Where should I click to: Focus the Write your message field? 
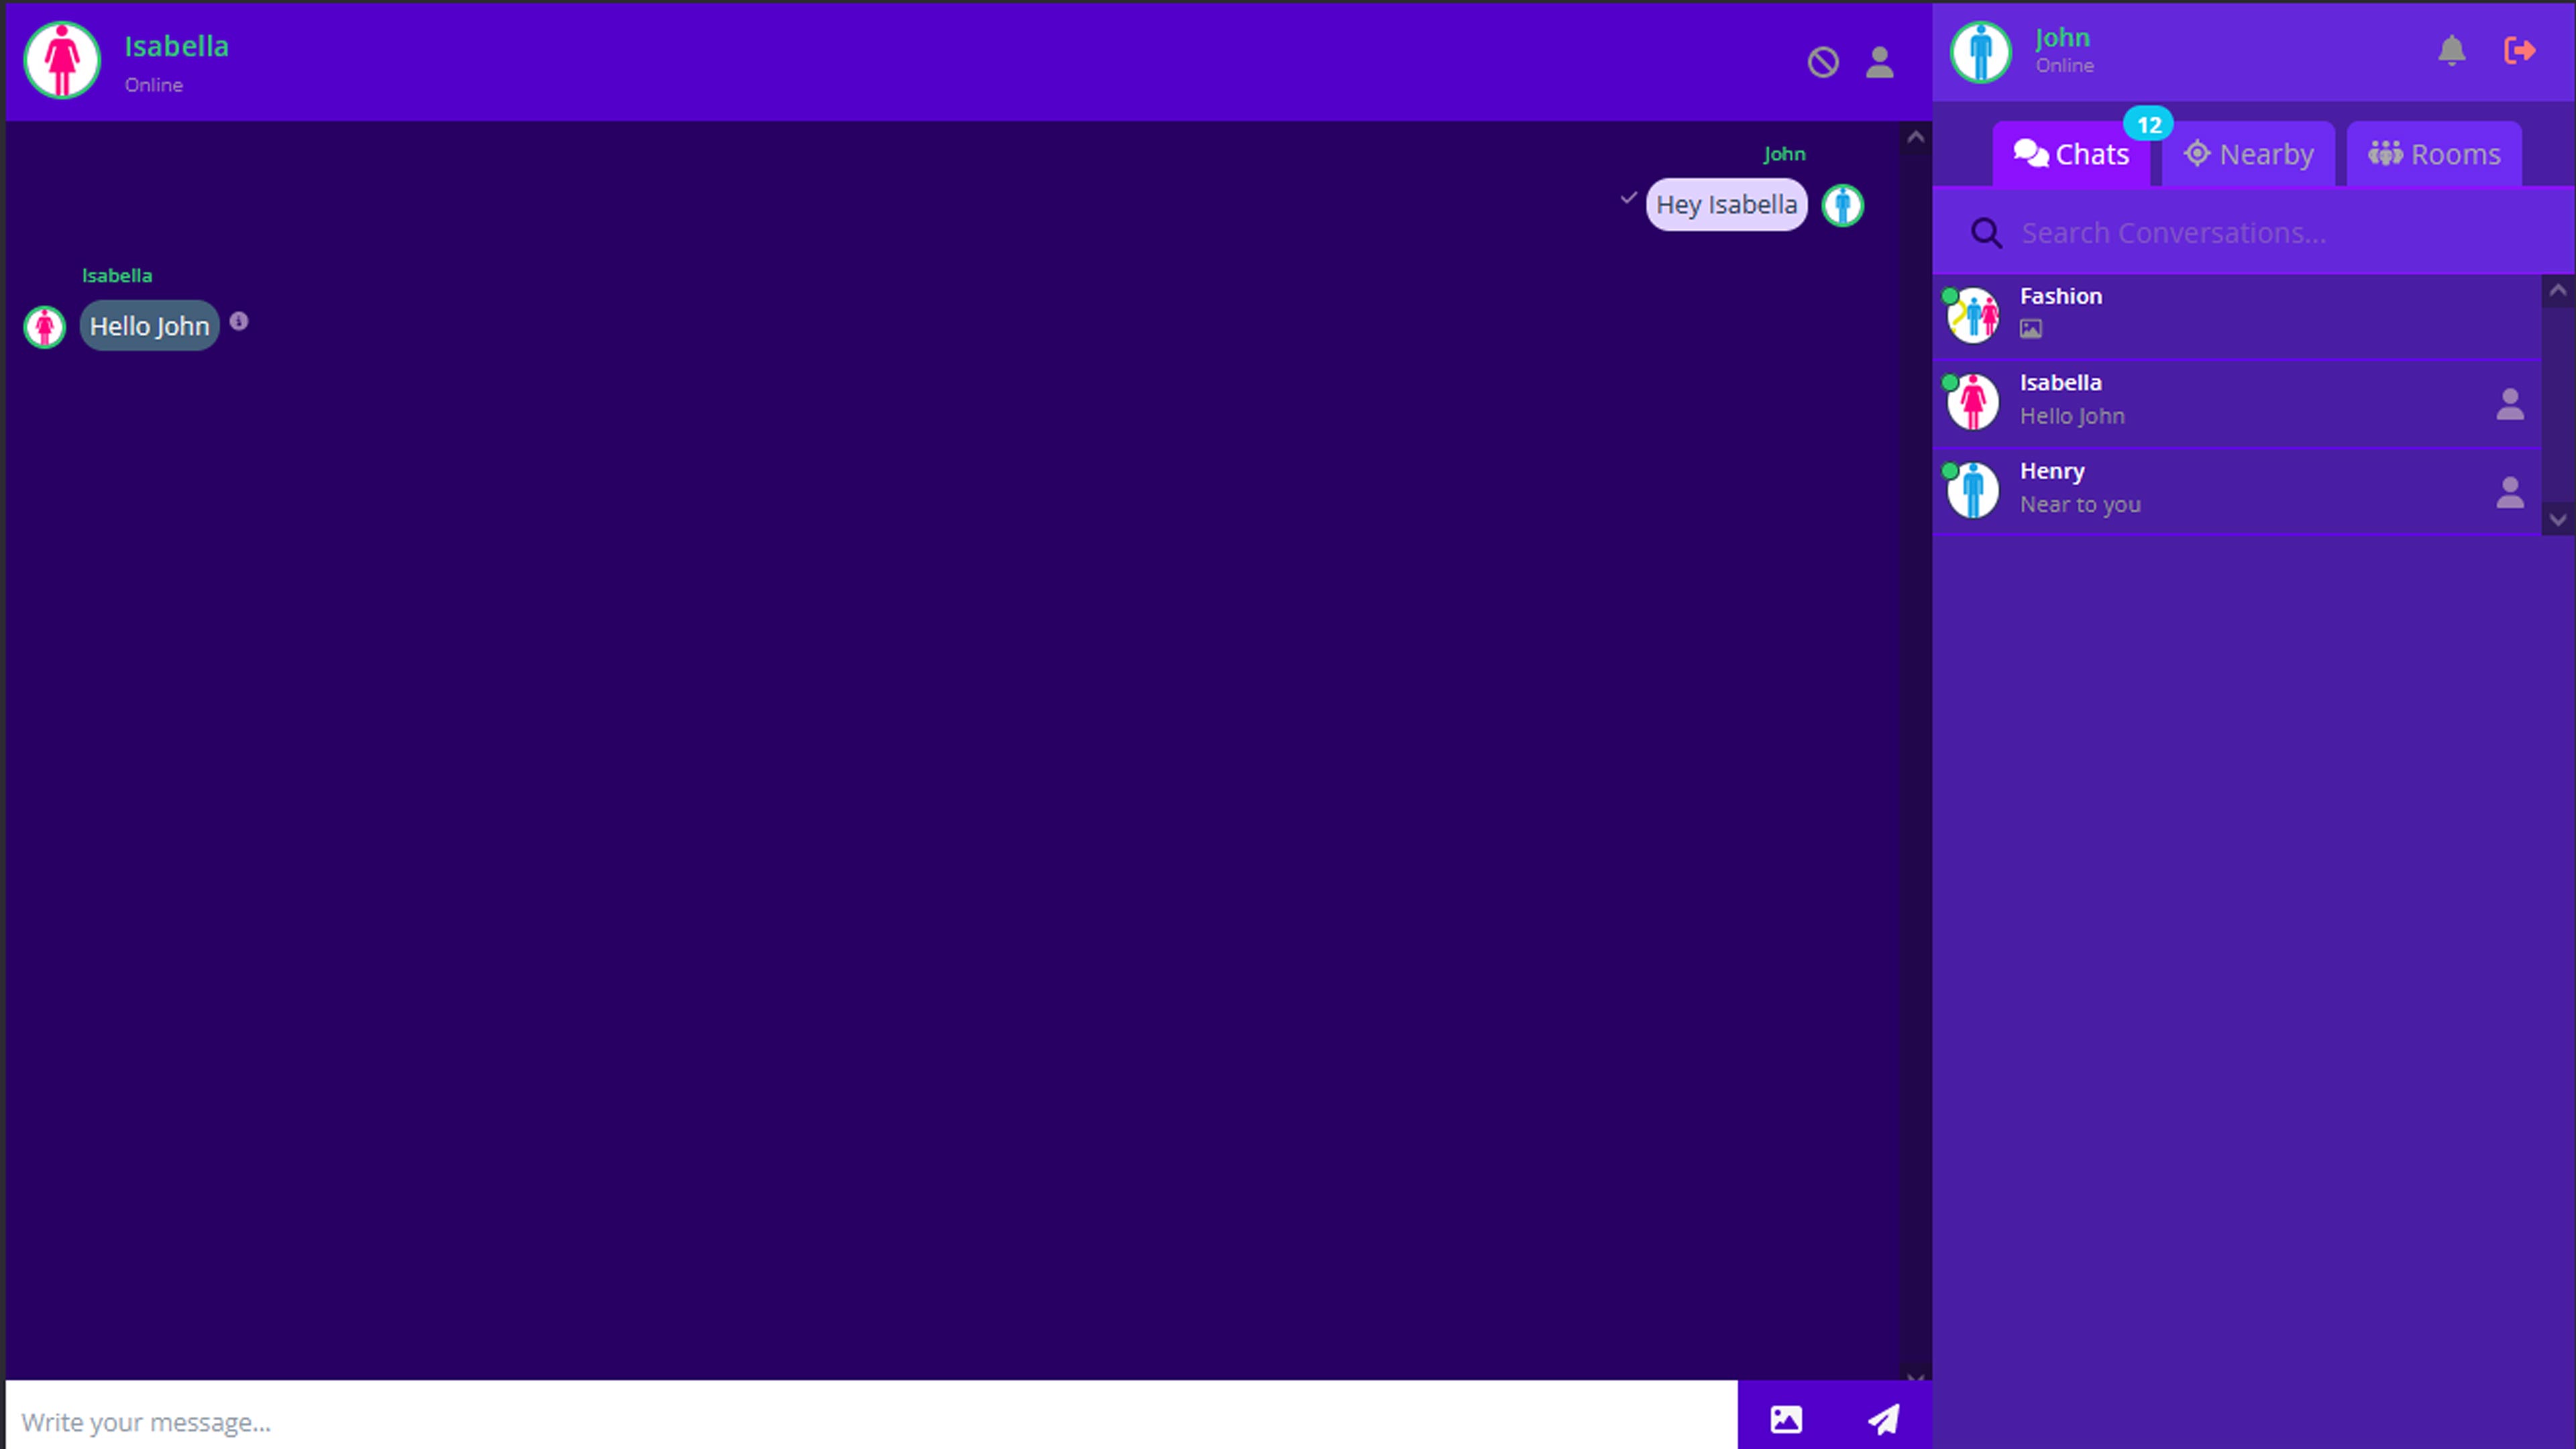pyautogui.click(x=870, y=1420)
